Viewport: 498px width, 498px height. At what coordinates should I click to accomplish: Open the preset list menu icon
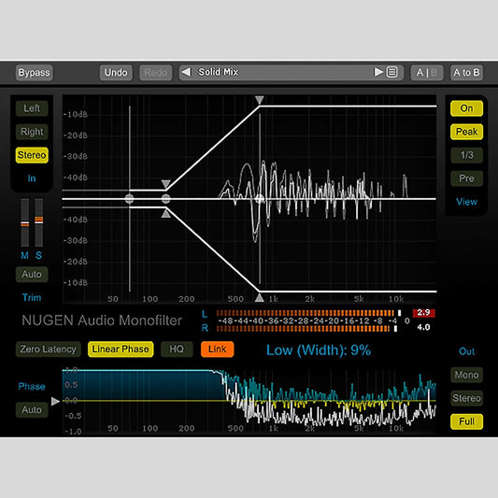point(392,72)
